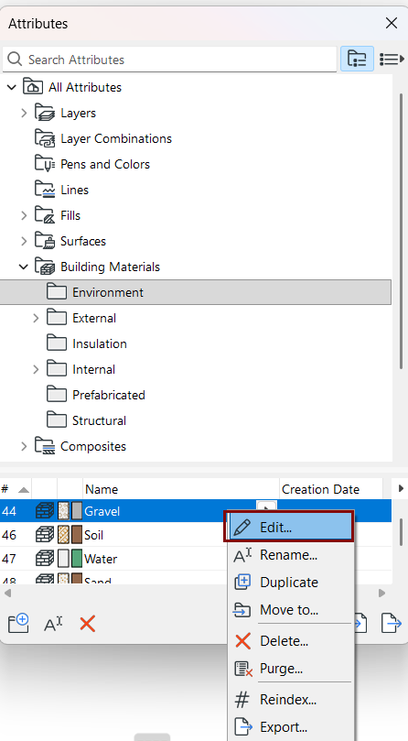Open the column chooser arrow beside Creation Date
Screen dimensions: 408x741
tap(401, 488)
